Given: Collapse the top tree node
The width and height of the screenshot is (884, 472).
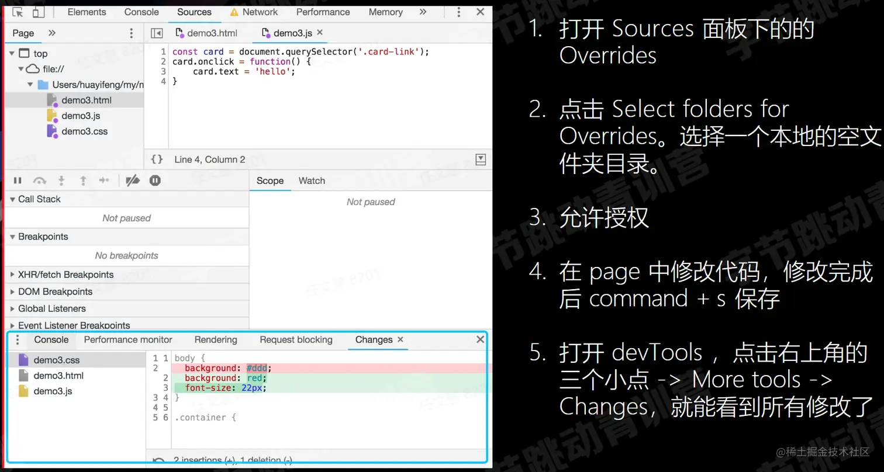Looking at the screenshot, I should point(12,54).
